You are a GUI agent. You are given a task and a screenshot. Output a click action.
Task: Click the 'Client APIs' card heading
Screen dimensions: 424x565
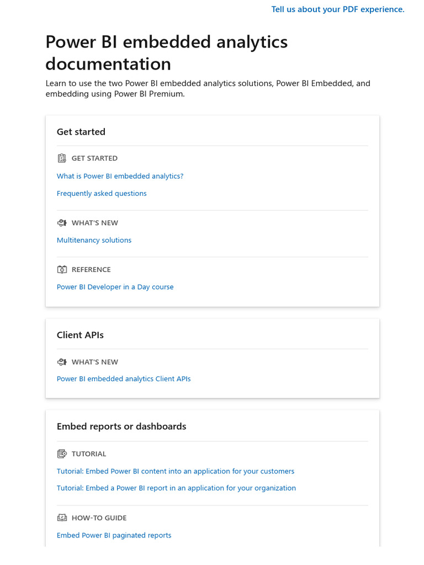80,335
